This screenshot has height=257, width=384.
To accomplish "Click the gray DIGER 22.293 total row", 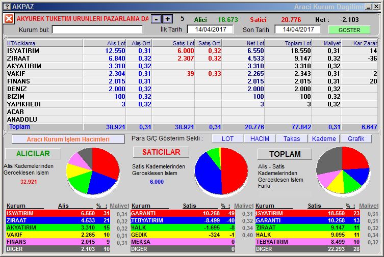I will tap(308, 249).
